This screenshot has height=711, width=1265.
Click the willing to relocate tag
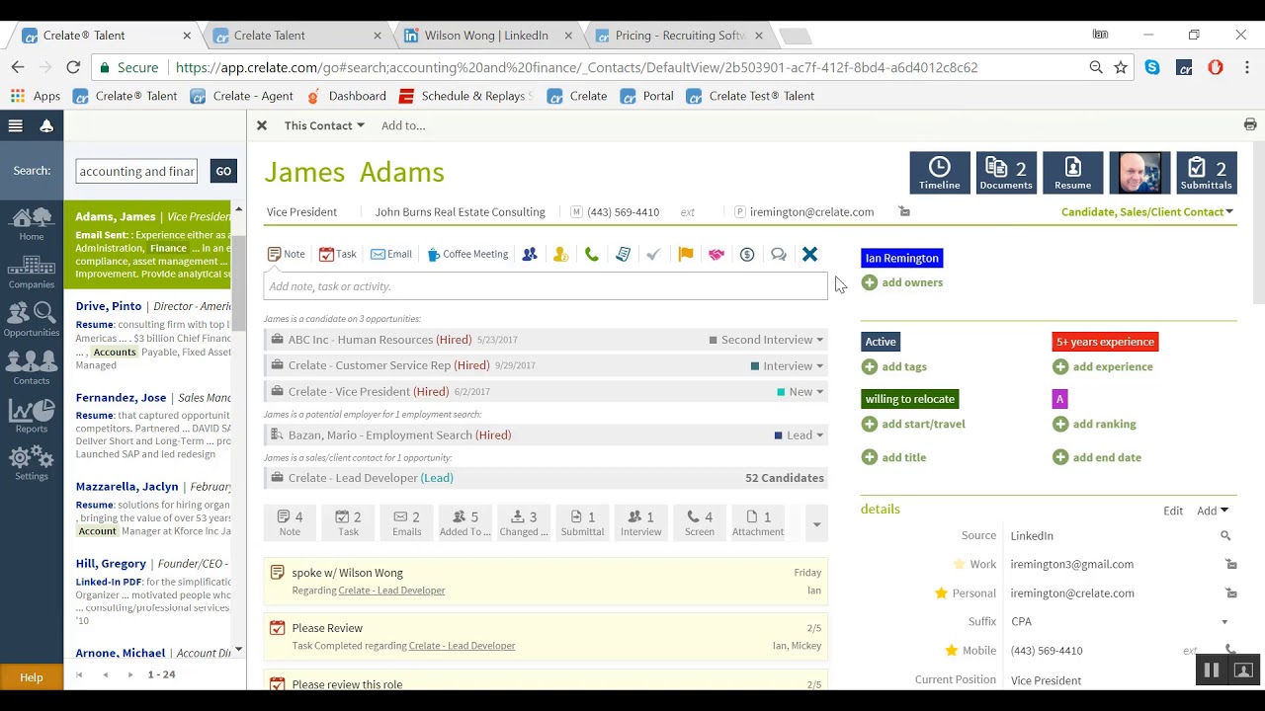pyautogui.click(x=909, y=399)
